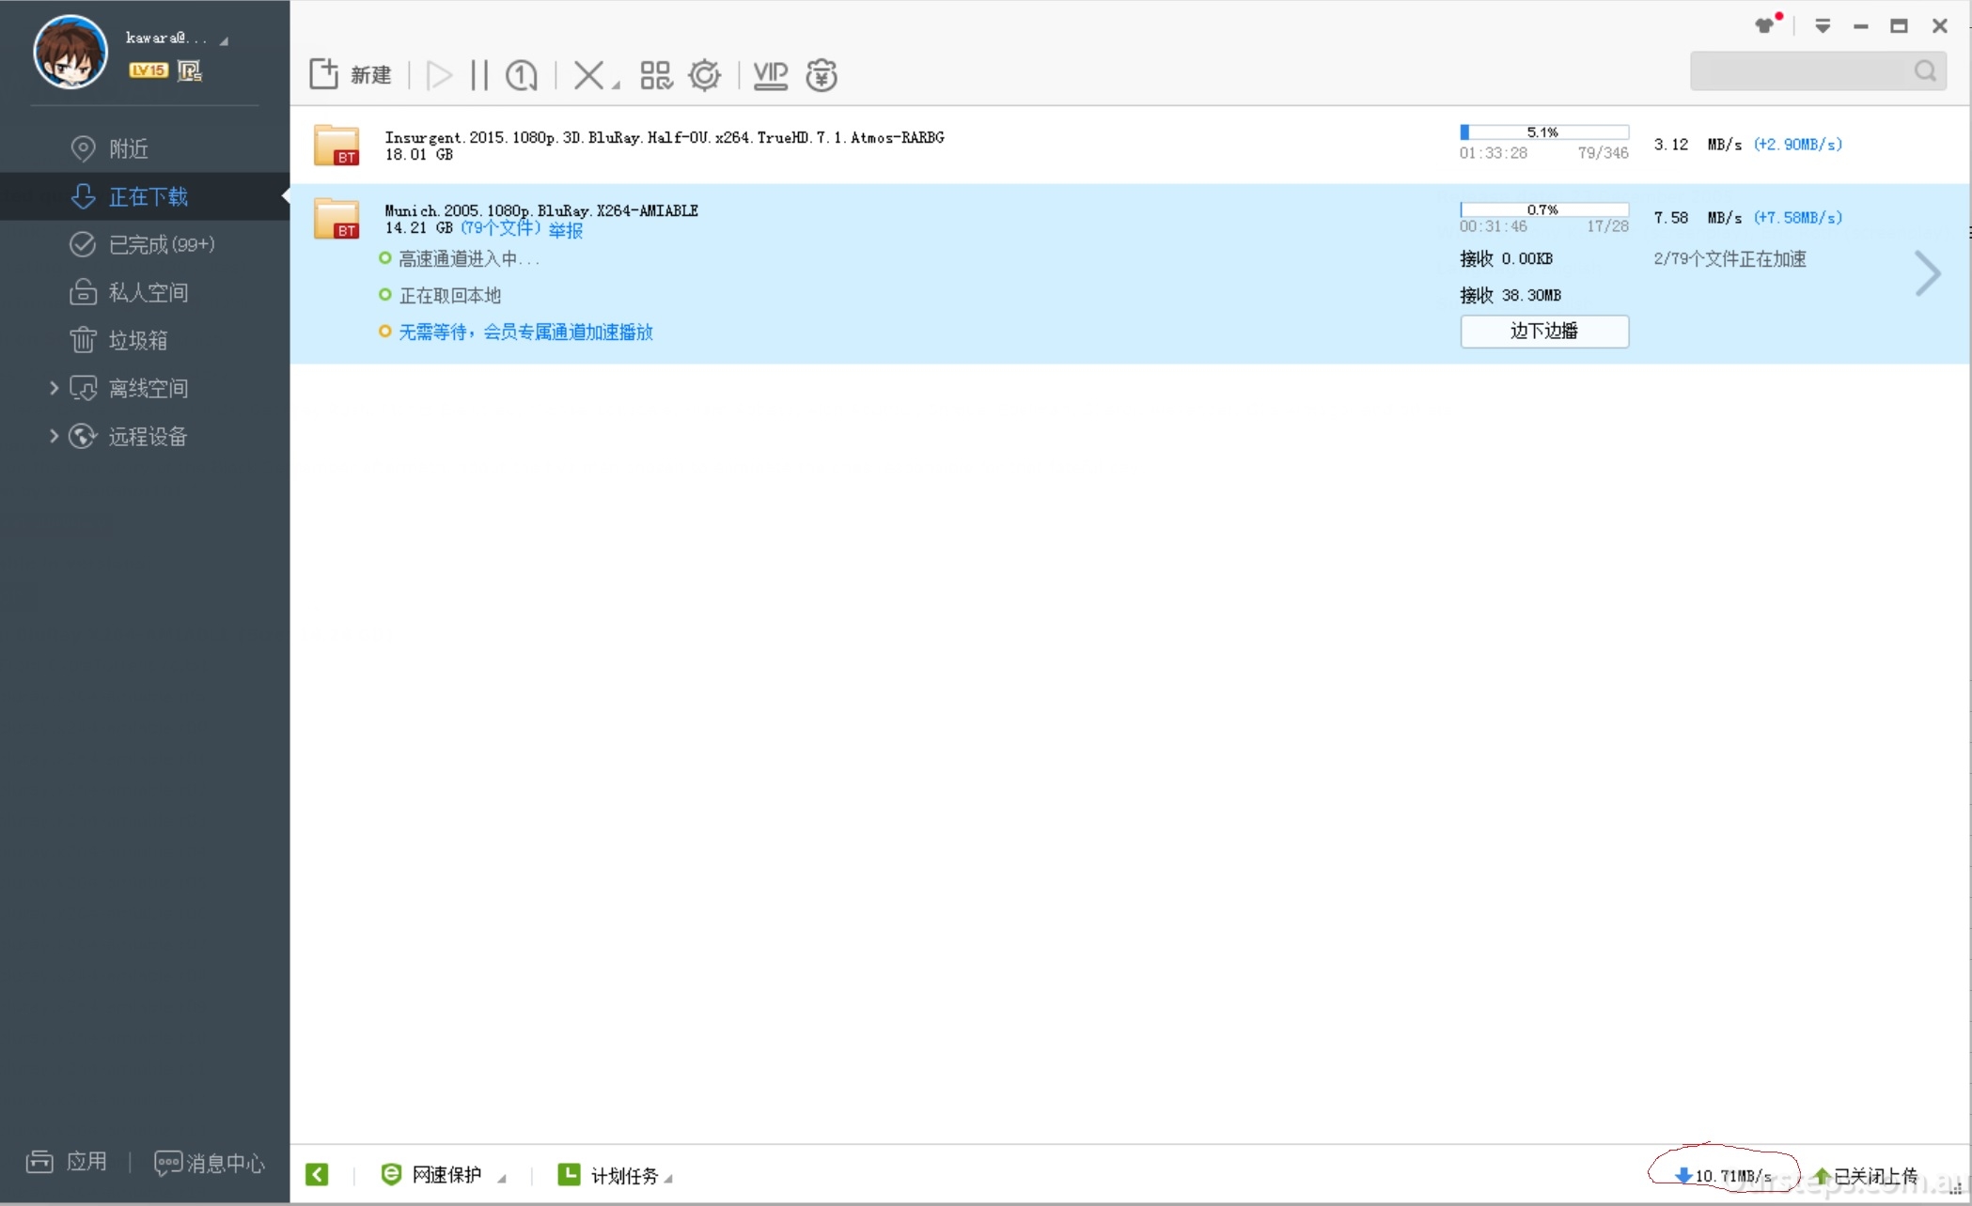
Task: Click the 举报 report link
Action: tap(566, 229)
